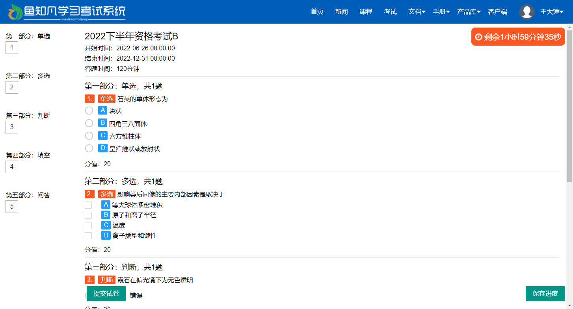Image resolution: width=573 pixels, height=309 pixels.
Task: Save progress with 保存进度 button
Action: click(545, 294)
